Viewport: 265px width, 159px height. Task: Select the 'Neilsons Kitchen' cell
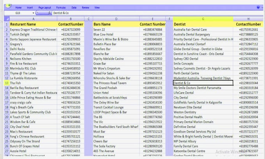[33, 59]
